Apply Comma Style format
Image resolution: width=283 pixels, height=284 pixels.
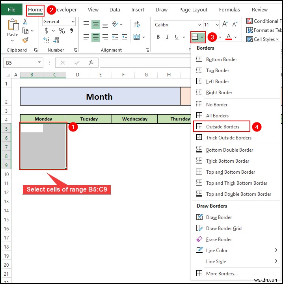tap(72, 31)
